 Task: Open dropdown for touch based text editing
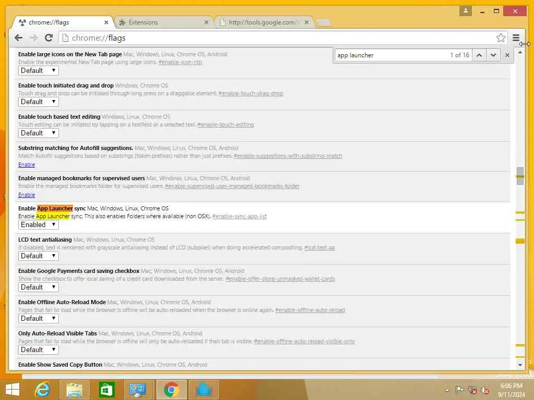(x=39, y=133)
